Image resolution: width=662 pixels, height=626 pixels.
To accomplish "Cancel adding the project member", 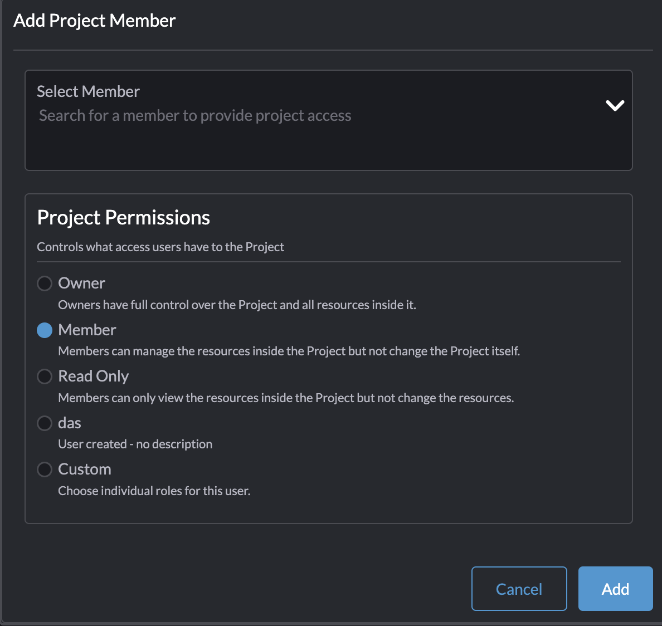I will point(519,589).
